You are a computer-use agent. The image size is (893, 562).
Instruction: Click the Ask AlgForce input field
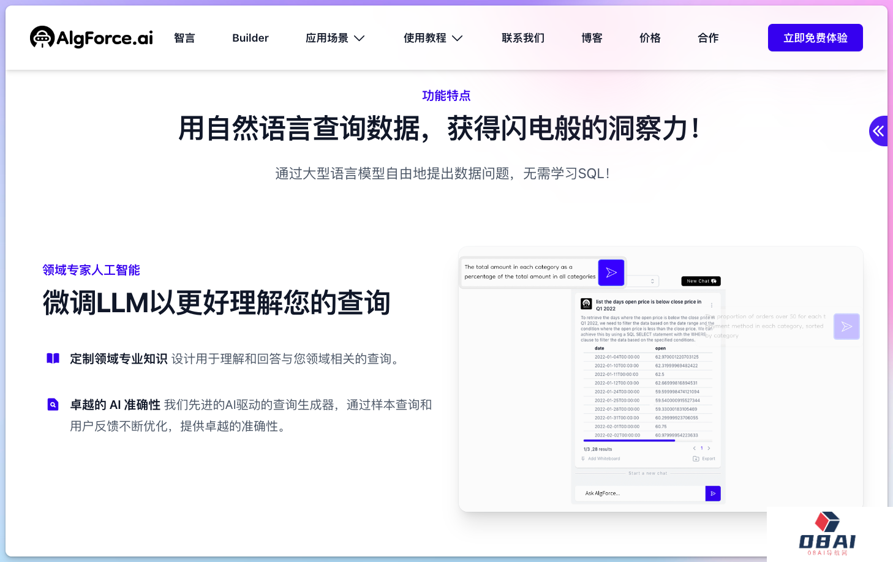tap(640, 493)
